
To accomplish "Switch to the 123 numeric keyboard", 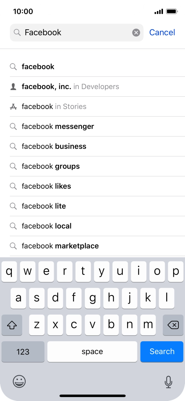I will pyautogui.click(x=23, y=351).
